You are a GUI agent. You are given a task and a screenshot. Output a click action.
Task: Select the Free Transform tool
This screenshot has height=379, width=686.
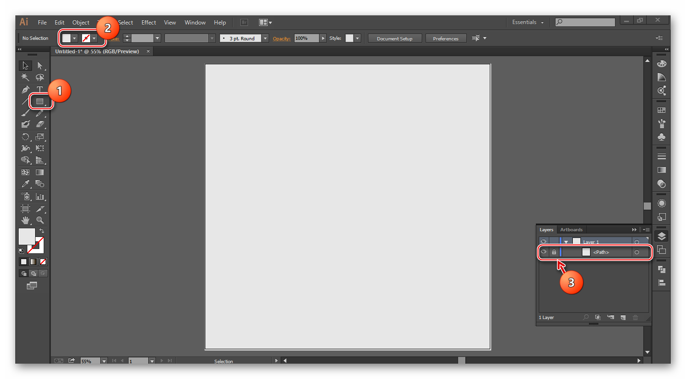[40, 148]
